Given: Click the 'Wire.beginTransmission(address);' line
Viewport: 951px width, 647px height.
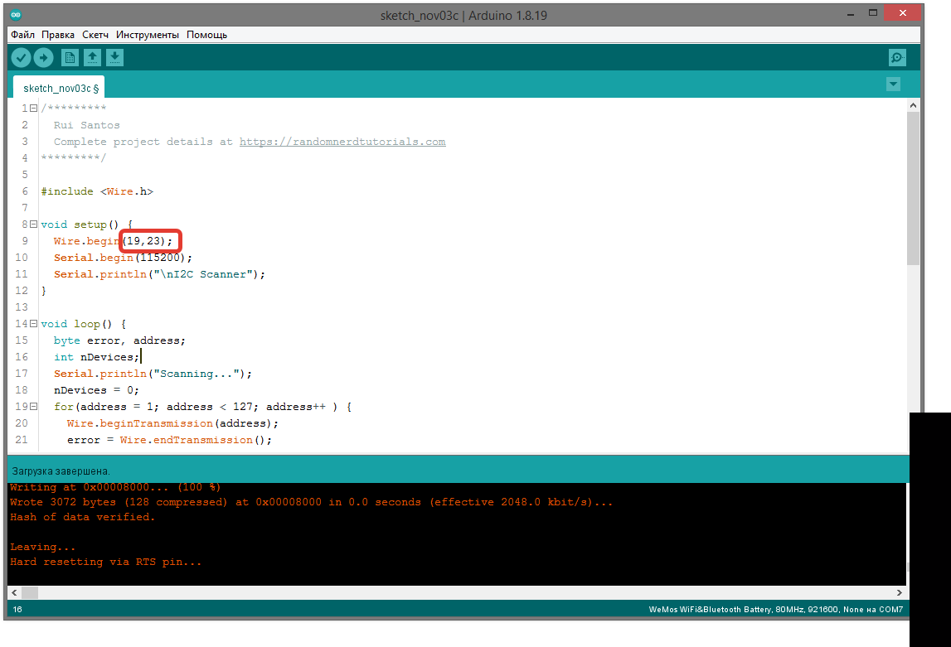Looking at the screenshot, I should tap(172, 423).
